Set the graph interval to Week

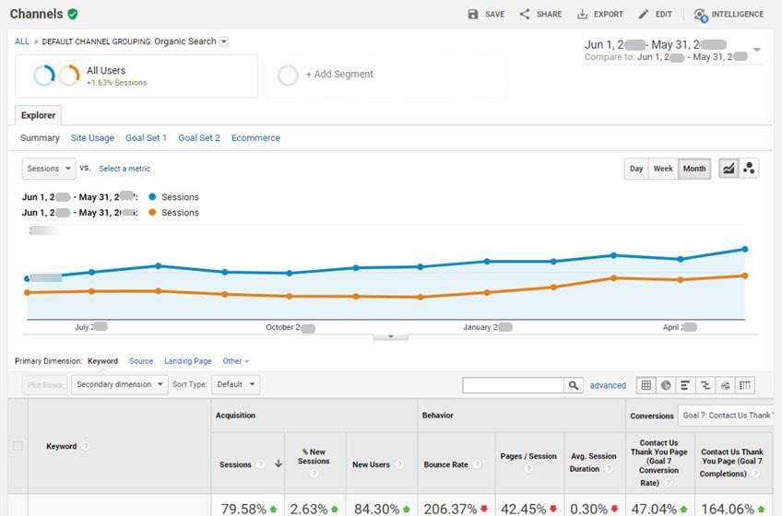(x=663, y=169)
